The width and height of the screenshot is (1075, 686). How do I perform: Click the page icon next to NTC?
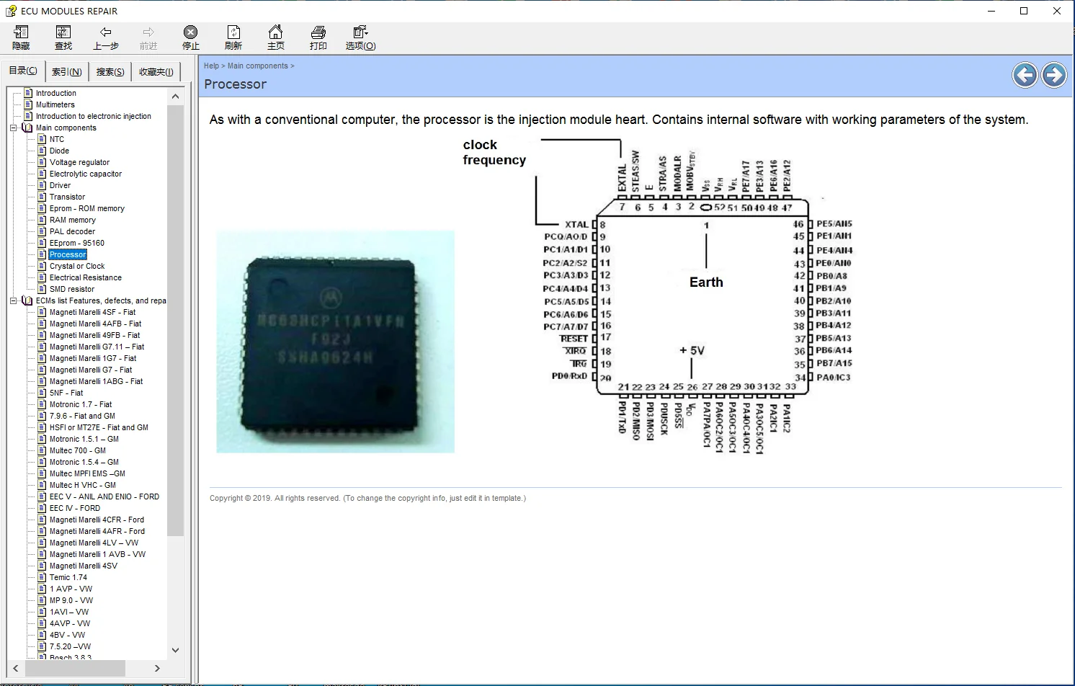pos(42,139)
